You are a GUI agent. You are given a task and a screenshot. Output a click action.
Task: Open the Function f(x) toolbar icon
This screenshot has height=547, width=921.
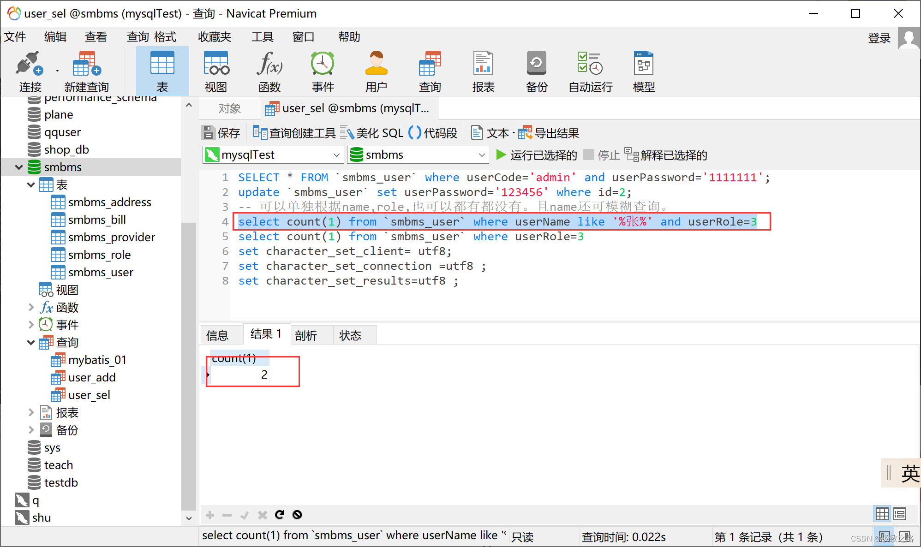point(269,71)
